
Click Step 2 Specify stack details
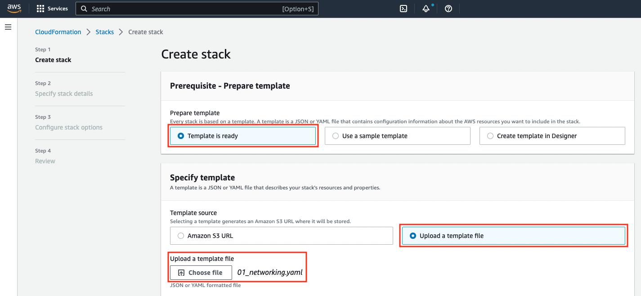click(x=64, y=89)
